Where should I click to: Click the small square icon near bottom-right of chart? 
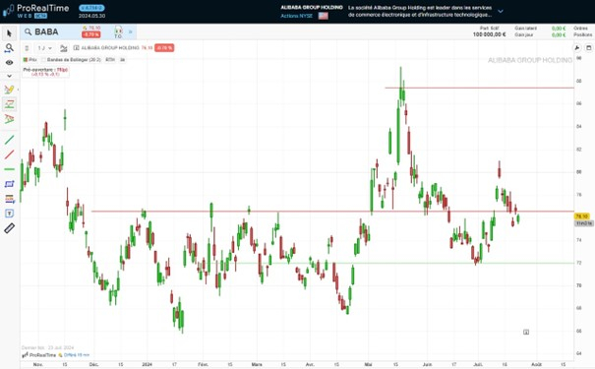[x=526, y=333]
